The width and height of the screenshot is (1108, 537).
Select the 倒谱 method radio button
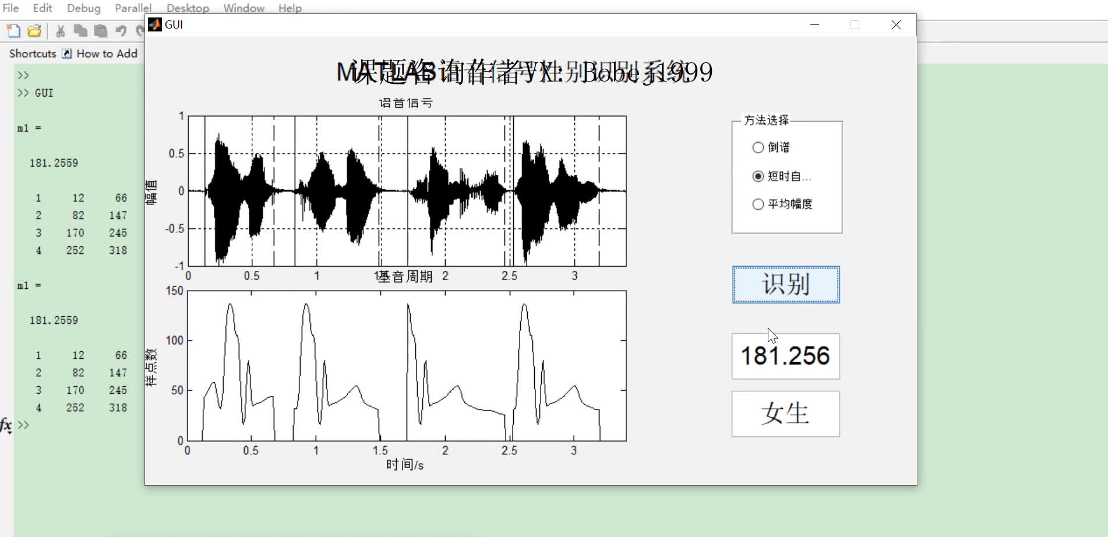click(758, 147)
